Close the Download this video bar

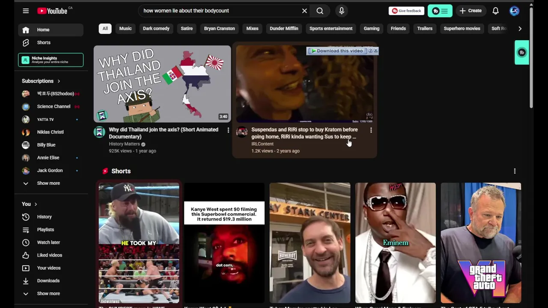click(375, 50)
